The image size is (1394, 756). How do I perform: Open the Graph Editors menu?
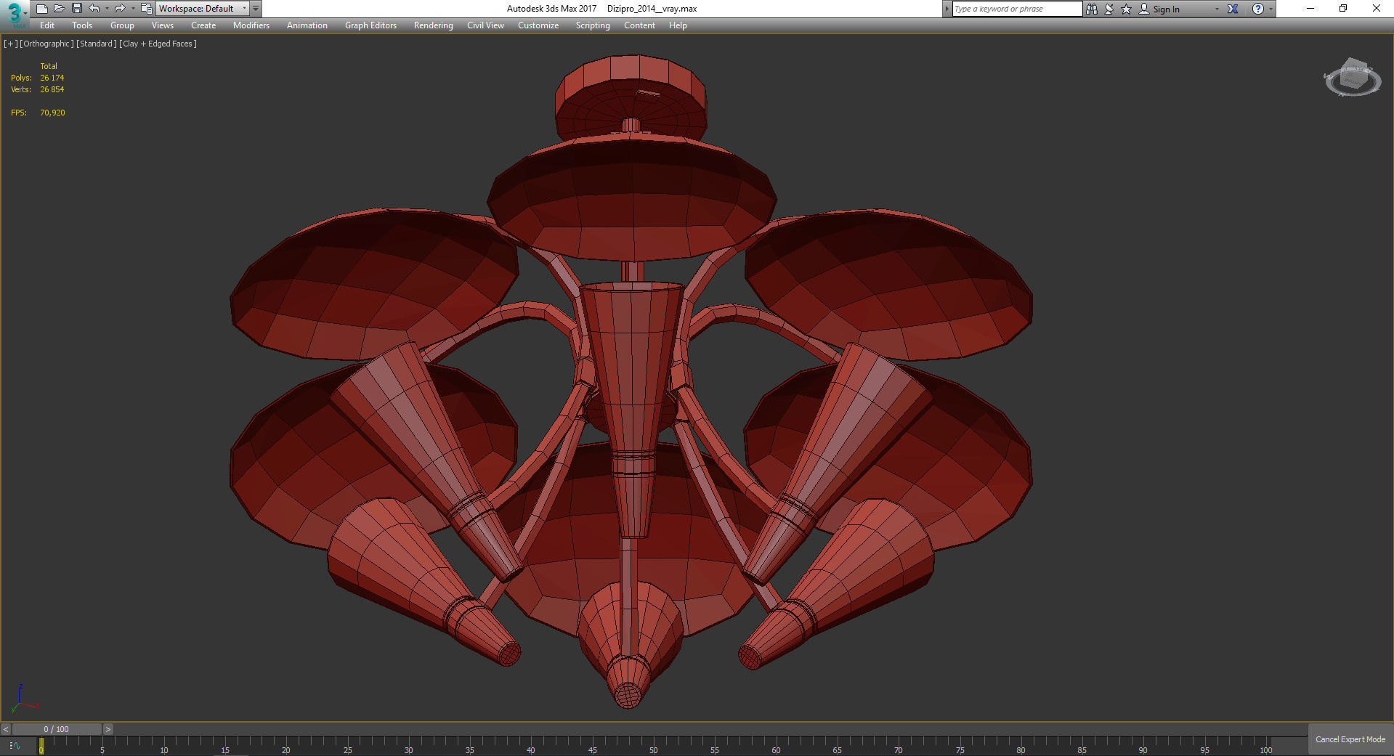(x=370, y=25)
